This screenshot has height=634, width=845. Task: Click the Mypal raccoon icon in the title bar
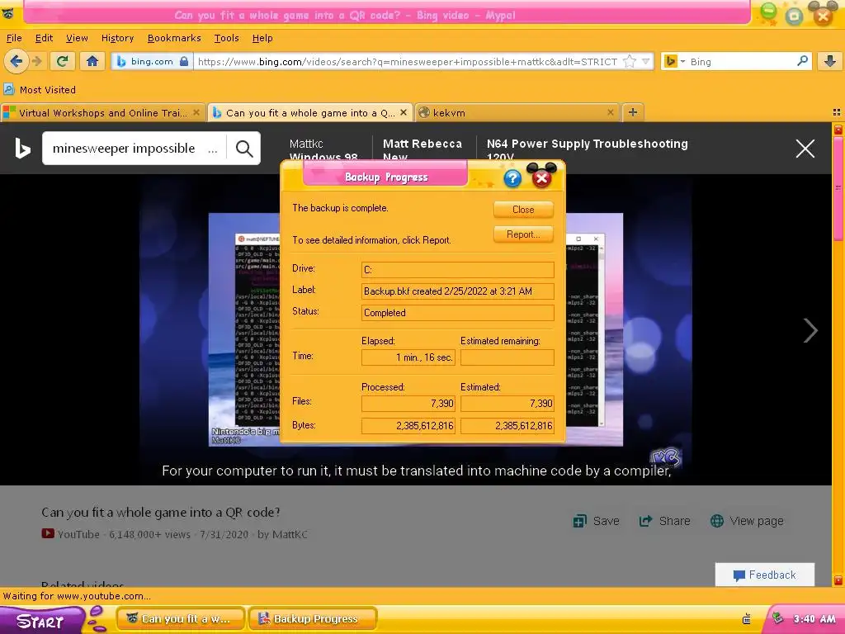[8, 13]
